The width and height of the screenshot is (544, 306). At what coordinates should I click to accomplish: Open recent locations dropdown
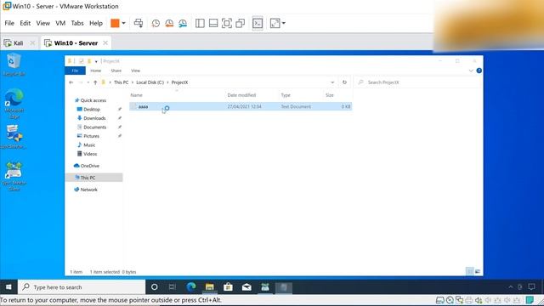coord(88,82)
